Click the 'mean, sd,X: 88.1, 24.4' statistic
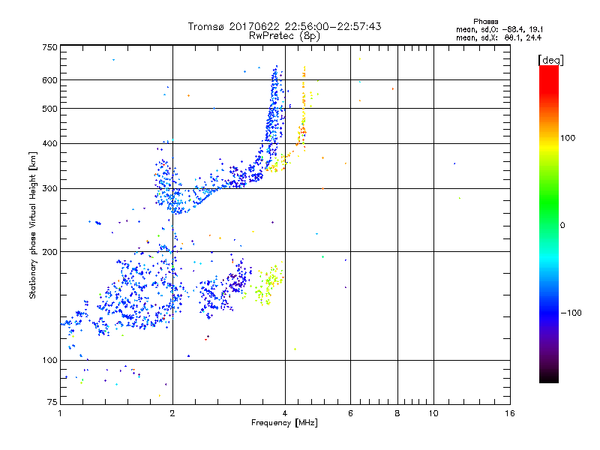Viewport: 600px width, 450px height. (499, 37)
